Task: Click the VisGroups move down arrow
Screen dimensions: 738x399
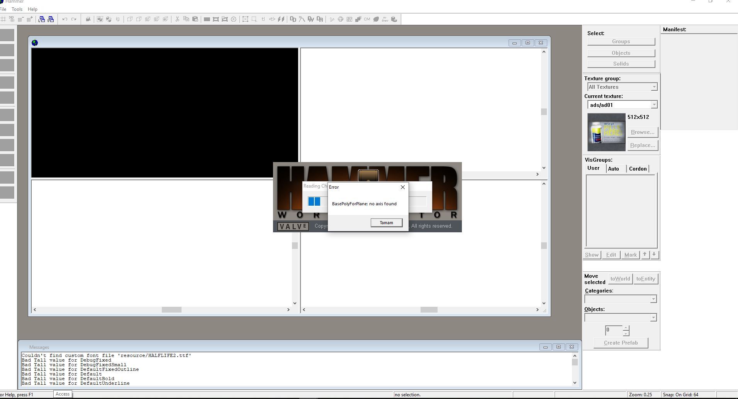Action: tap(654, 255)
